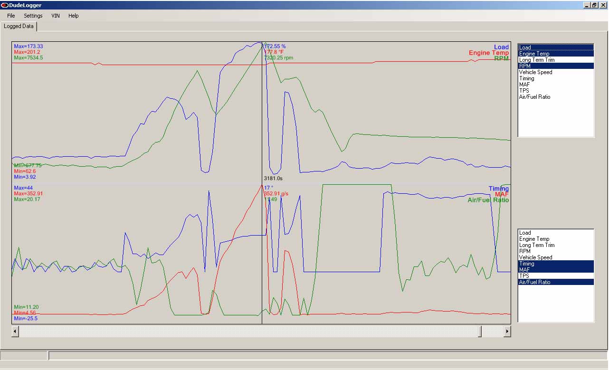Open the VIN menu
609x370 pixels.
[56, 16]
